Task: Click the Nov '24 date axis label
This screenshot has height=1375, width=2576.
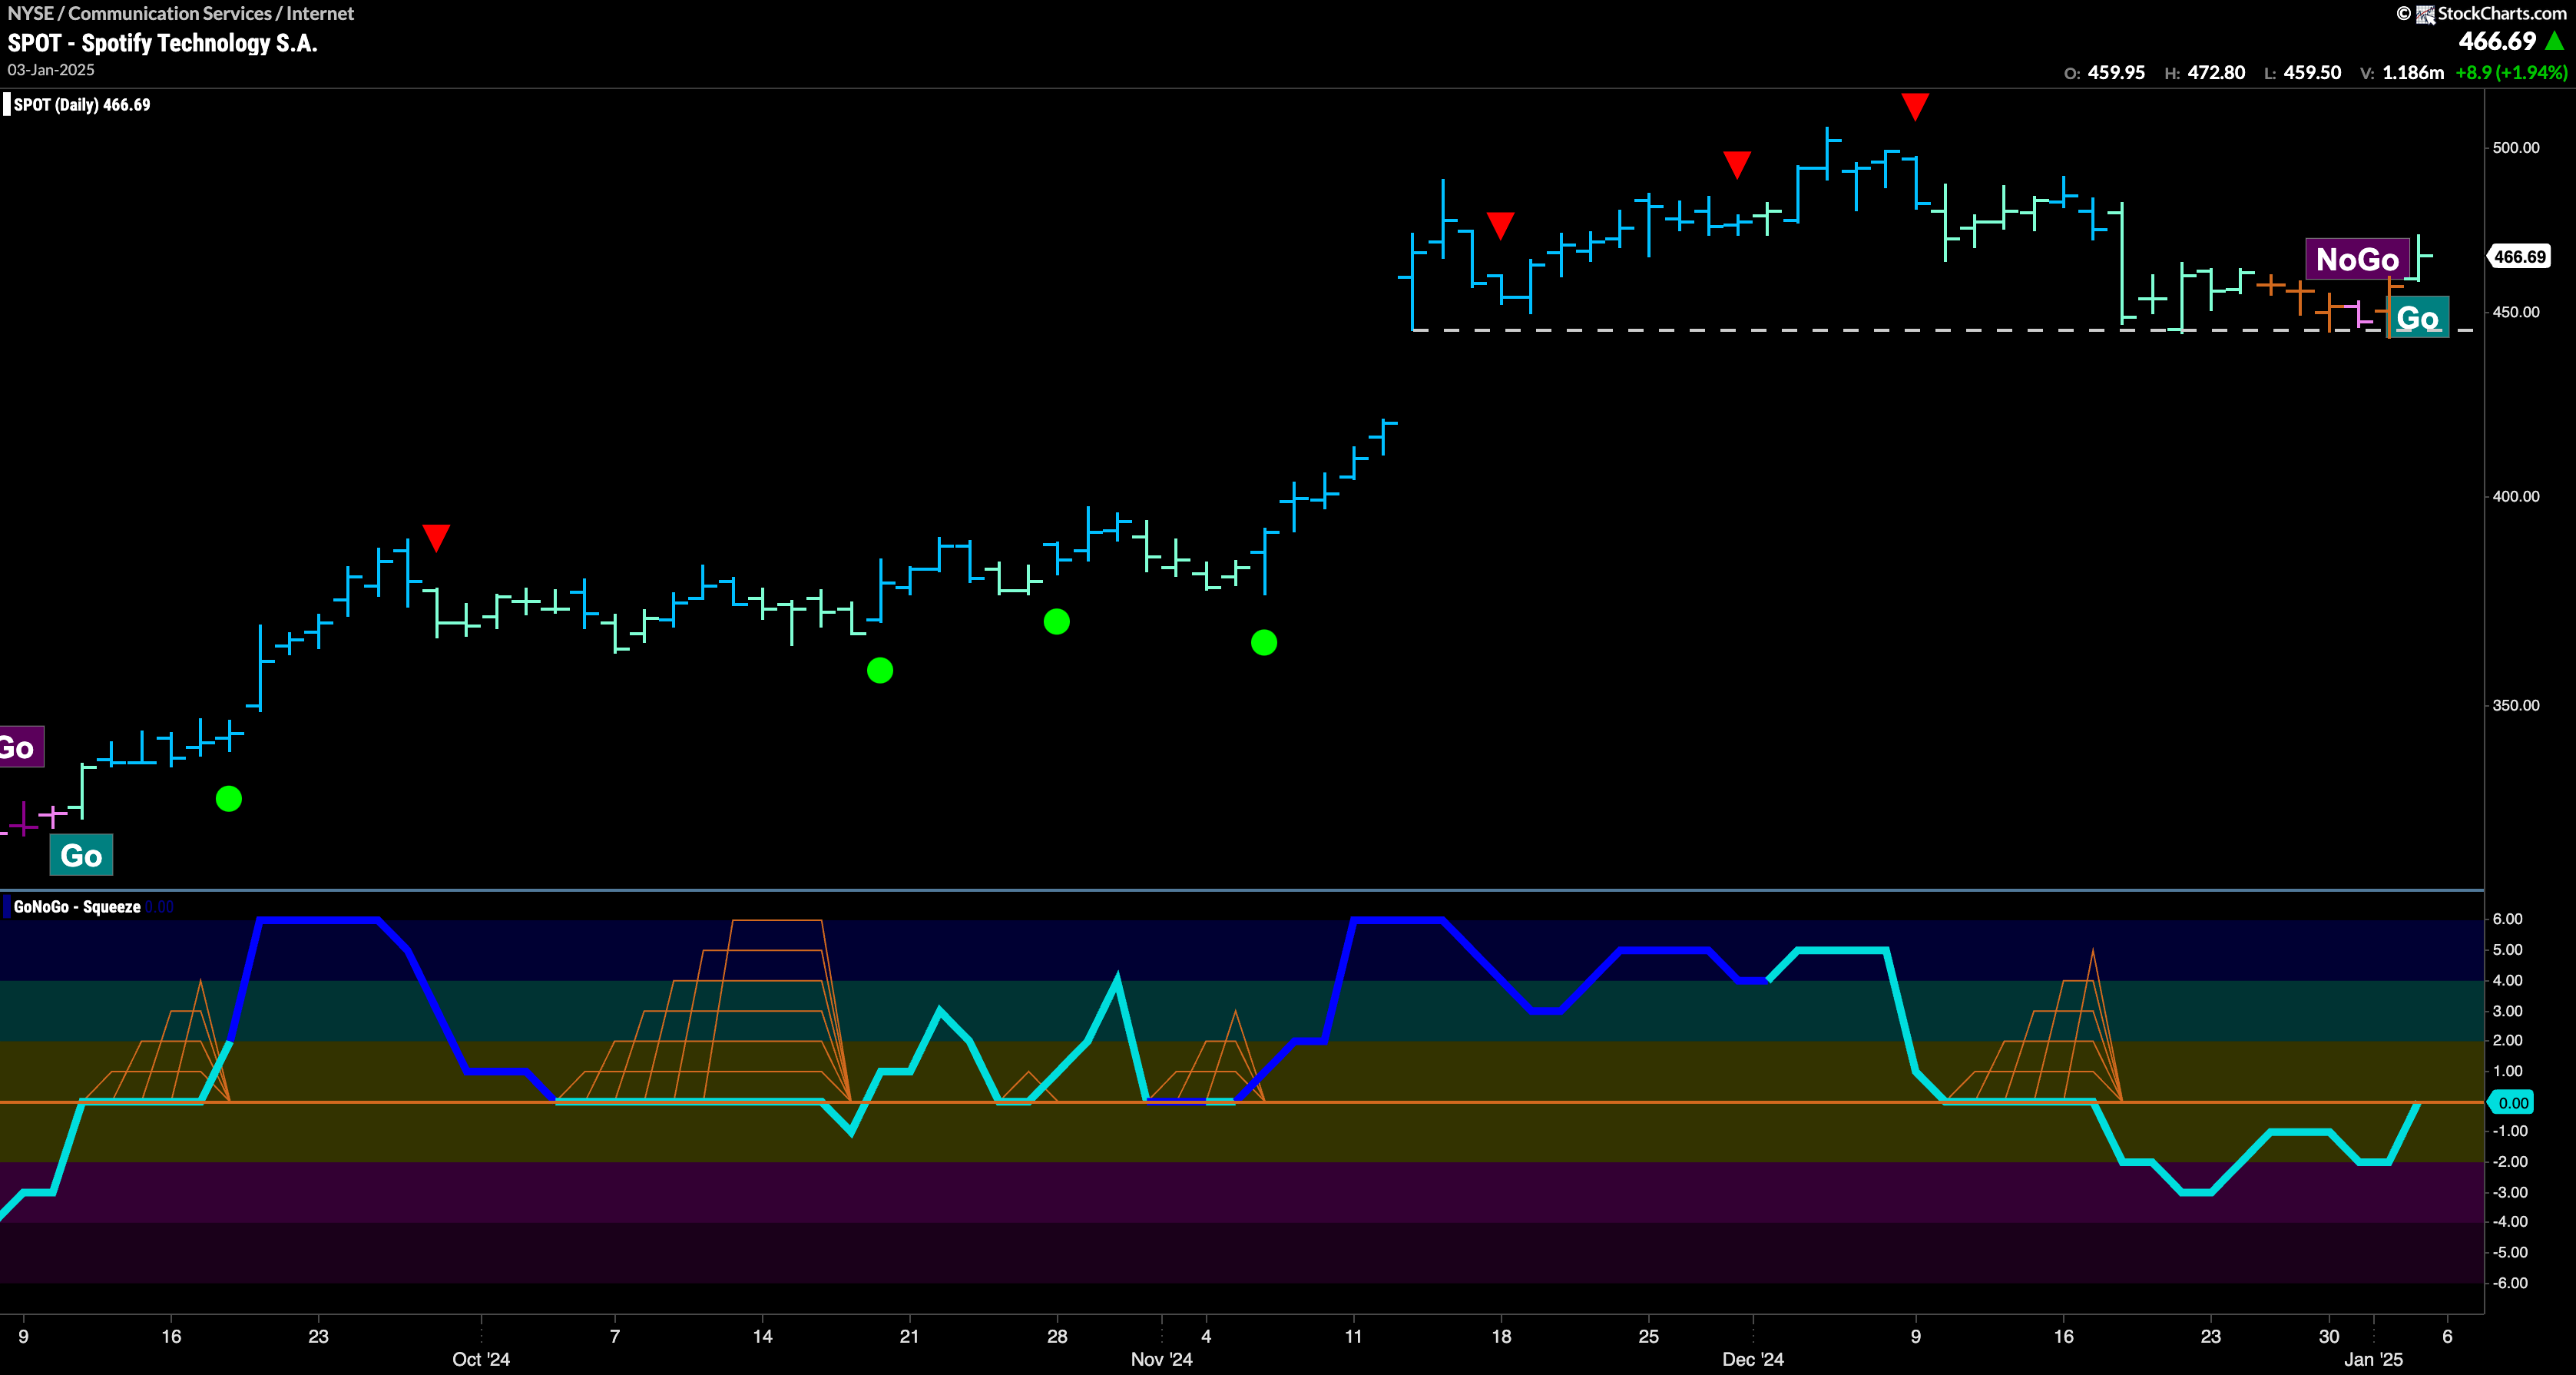Action: tap(1161, 1359)
